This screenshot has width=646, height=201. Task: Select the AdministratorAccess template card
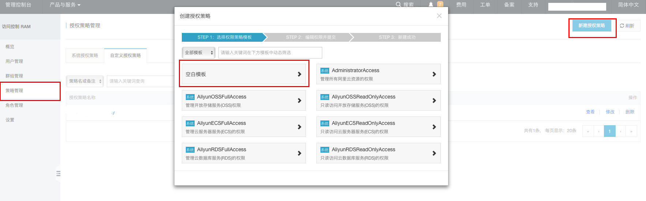click(379, 74)
